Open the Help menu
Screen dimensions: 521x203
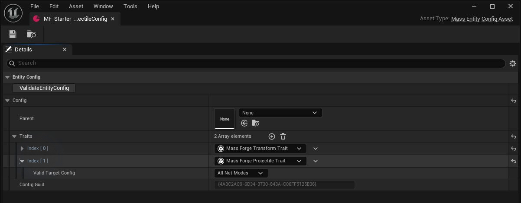pyautogui.click(x=153, y=6)
